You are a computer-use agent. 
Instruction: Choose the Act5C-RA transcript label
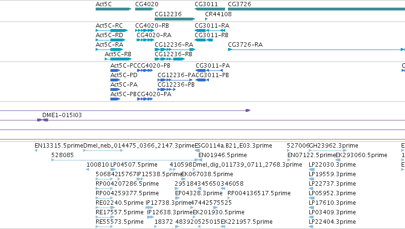(109, 45)
